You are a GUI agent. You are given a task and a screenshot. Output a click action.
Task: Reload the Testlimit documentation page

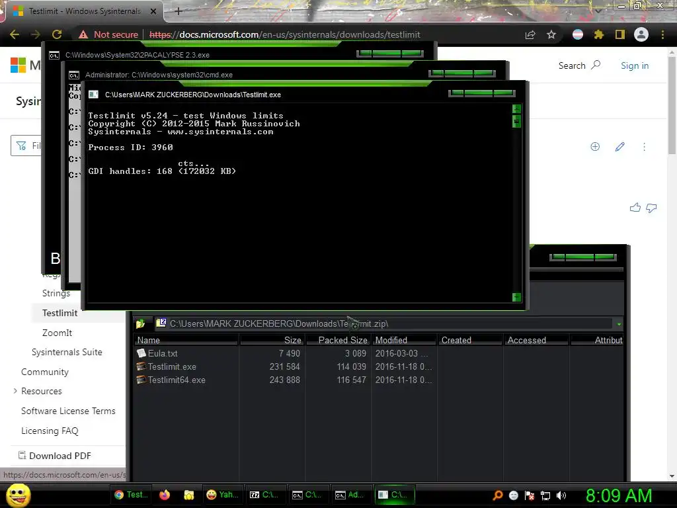(x=57, y=34)
